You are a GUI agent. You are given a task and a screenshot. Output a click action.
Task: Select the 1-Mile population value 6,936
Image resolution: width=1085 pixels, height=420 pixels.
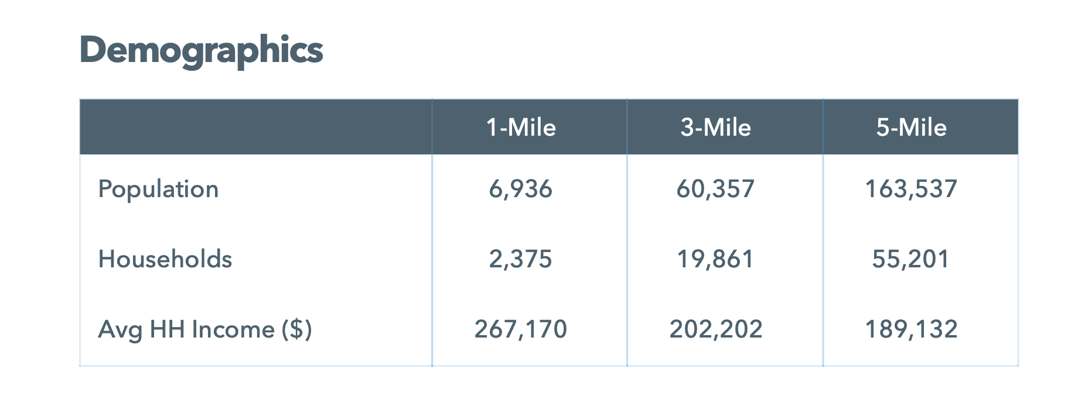pos(520,189)
